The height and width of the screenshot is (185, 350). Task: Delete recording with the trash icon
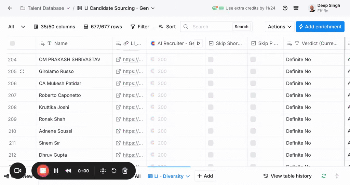pos(125,171)
